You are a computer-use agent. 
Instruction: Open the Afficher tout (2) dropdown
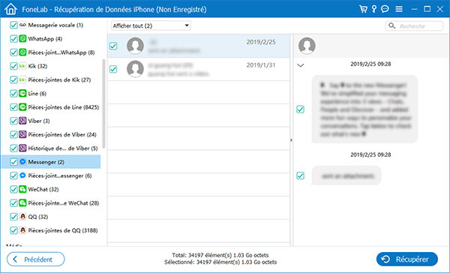(151, 25)
